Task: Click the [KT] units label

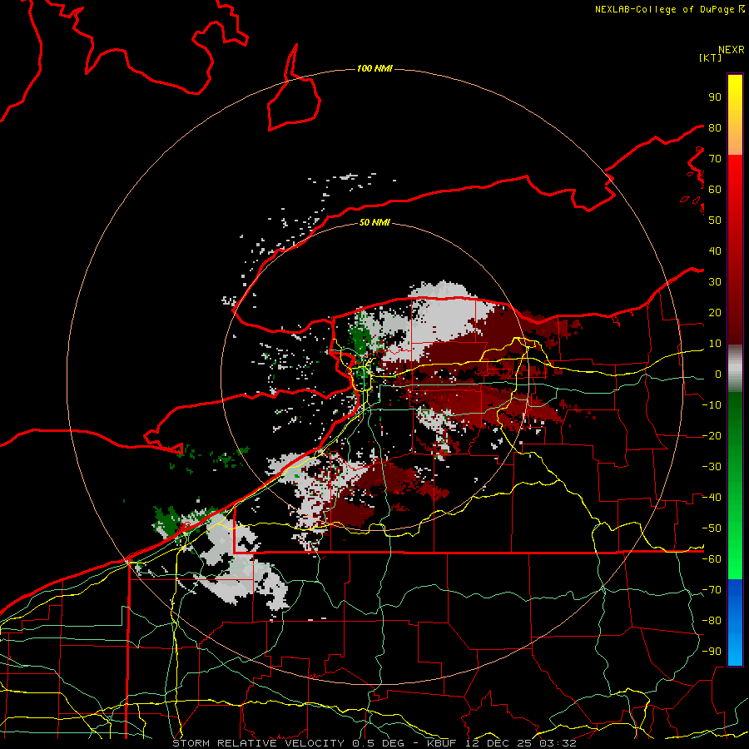Action: [711, 57]
